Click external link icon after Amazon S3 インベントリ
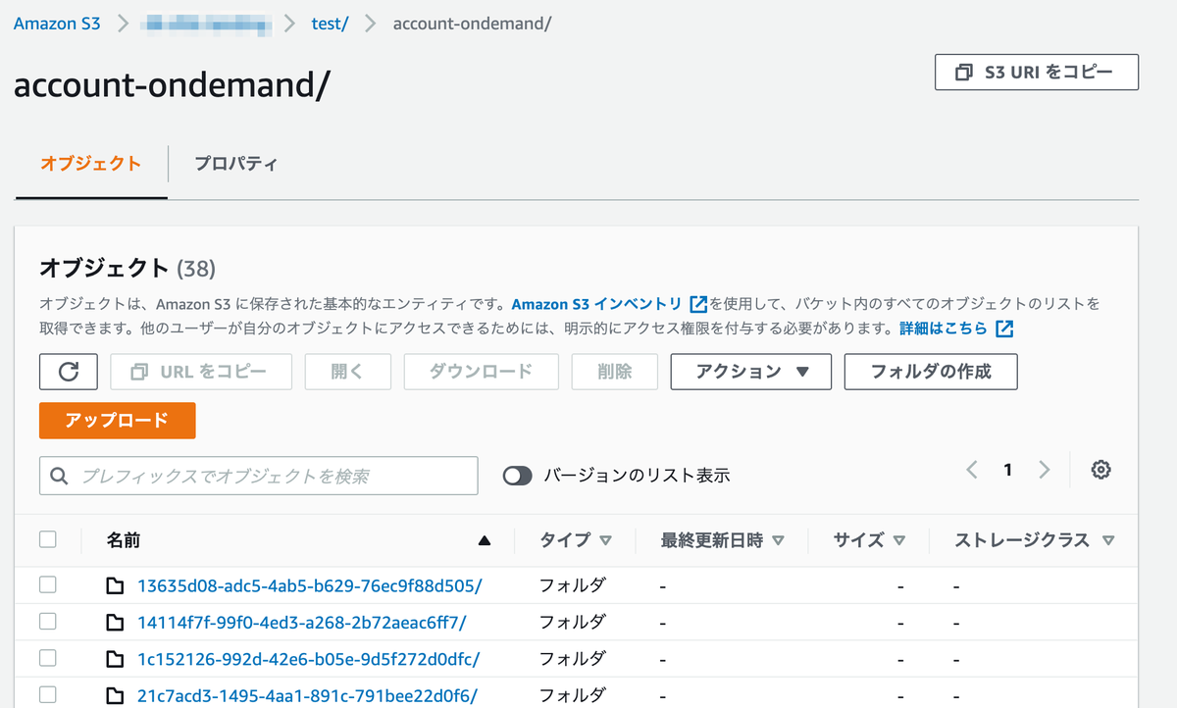Image resolution: width=1177 pixels, height=708 pixels. point(698,304)
